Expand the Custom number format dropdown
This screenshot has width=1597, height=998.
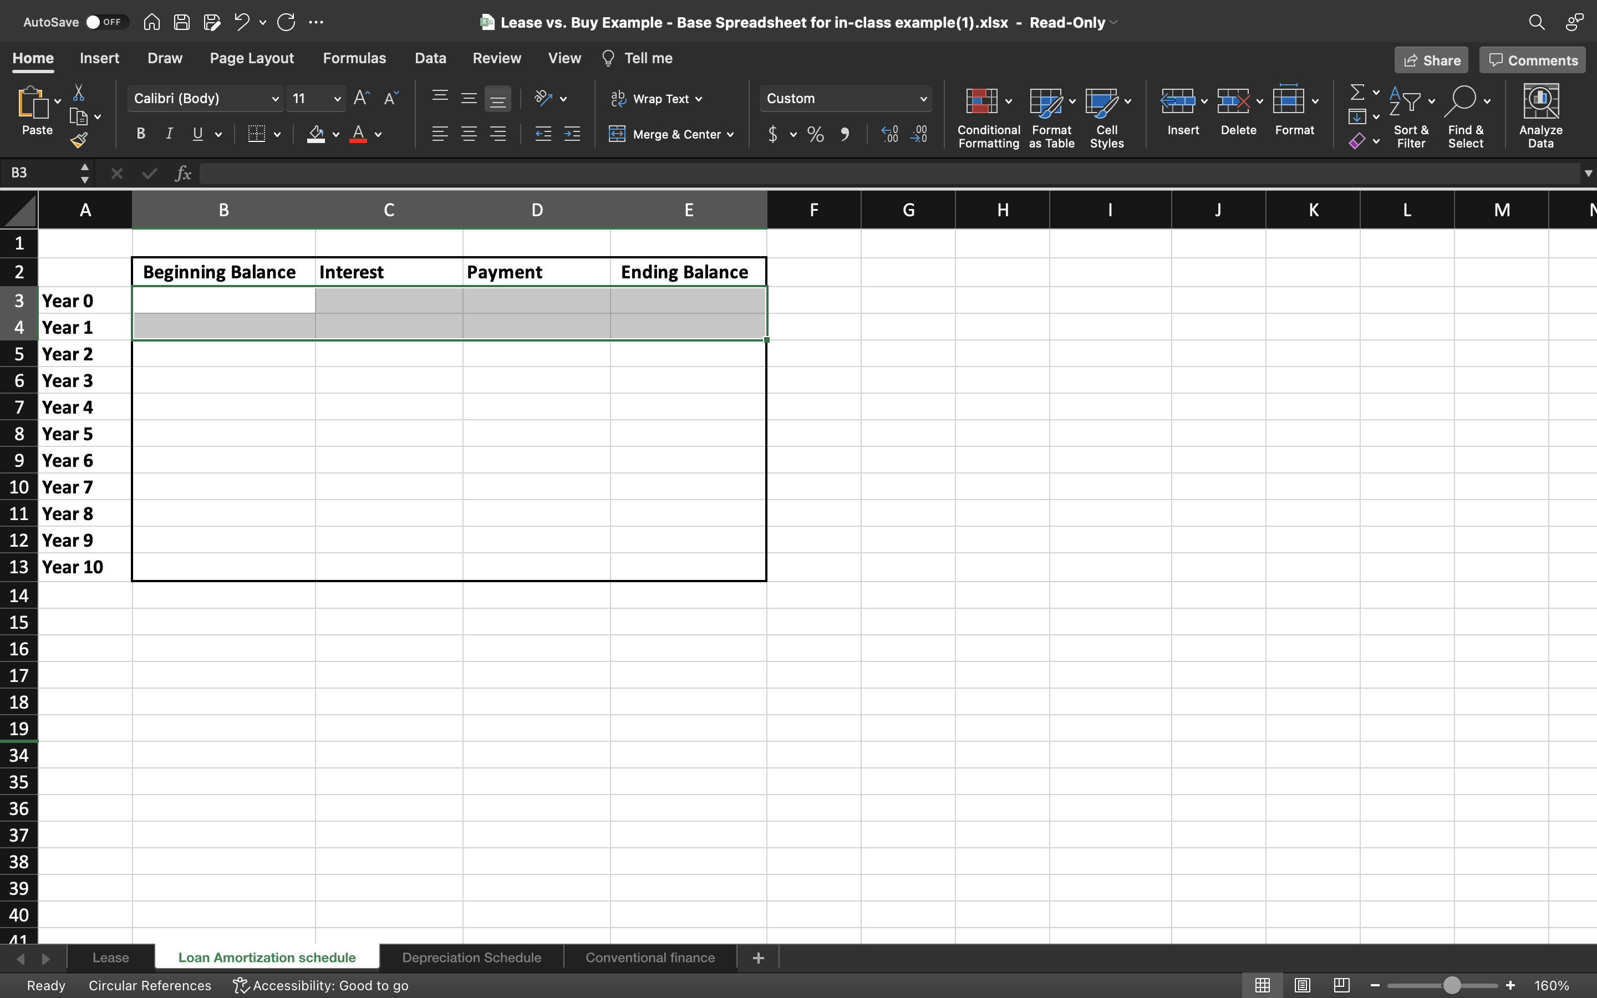click(x=923, y=99)
